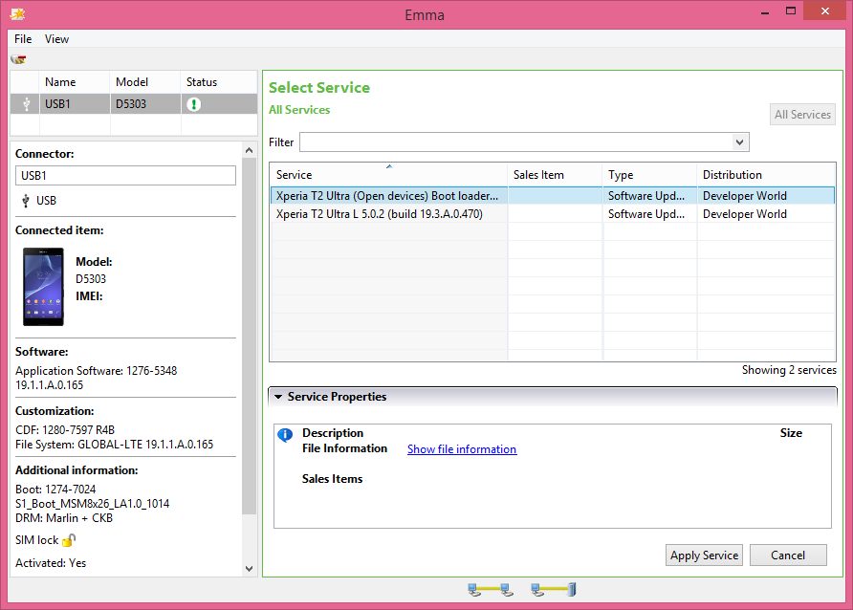Click the two-computers connection icon in status bar

click(491, 590)
